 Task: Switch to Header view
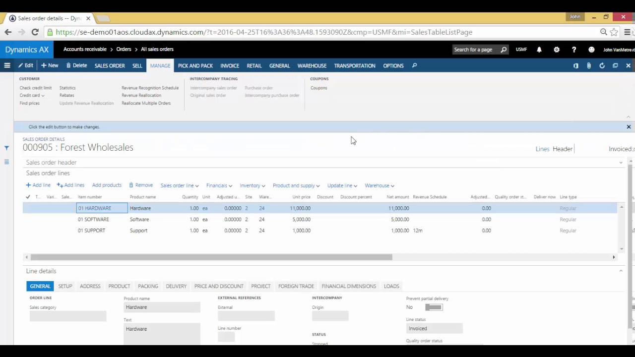[563, 149]
